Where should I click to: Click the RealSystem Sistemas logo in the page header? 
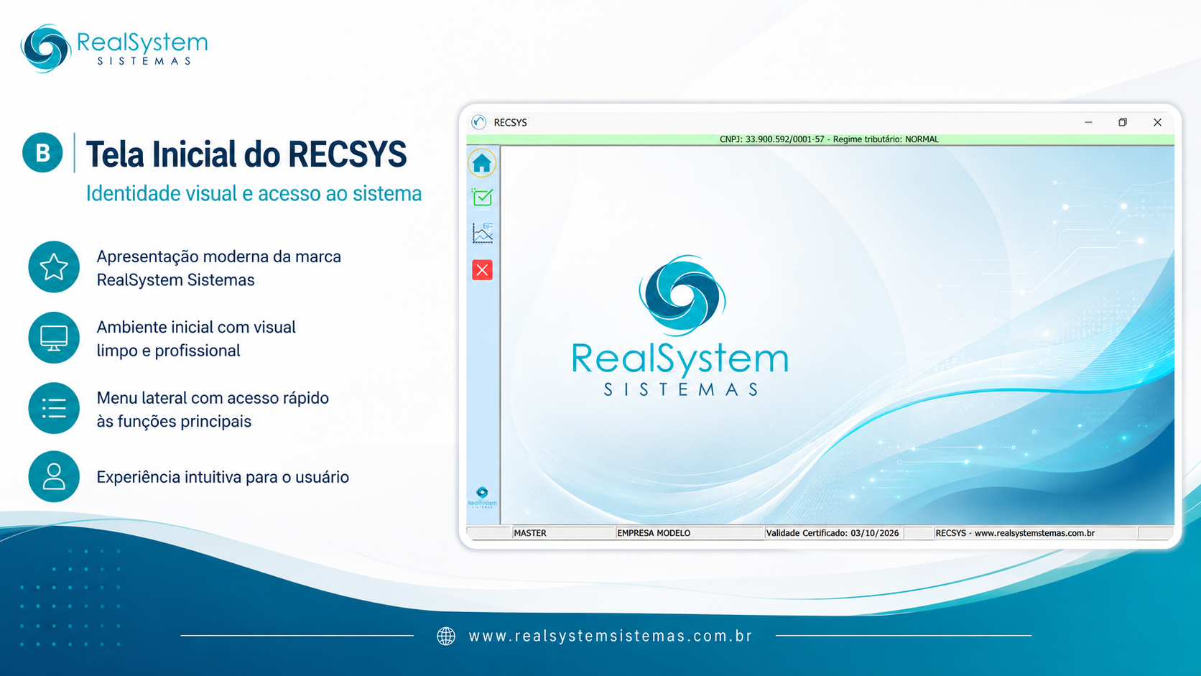pyautogui.click(x=114, y=48)
